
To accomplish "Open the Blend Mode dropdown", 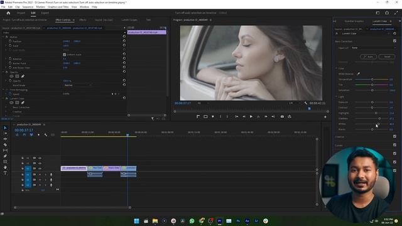I will 78,85.
